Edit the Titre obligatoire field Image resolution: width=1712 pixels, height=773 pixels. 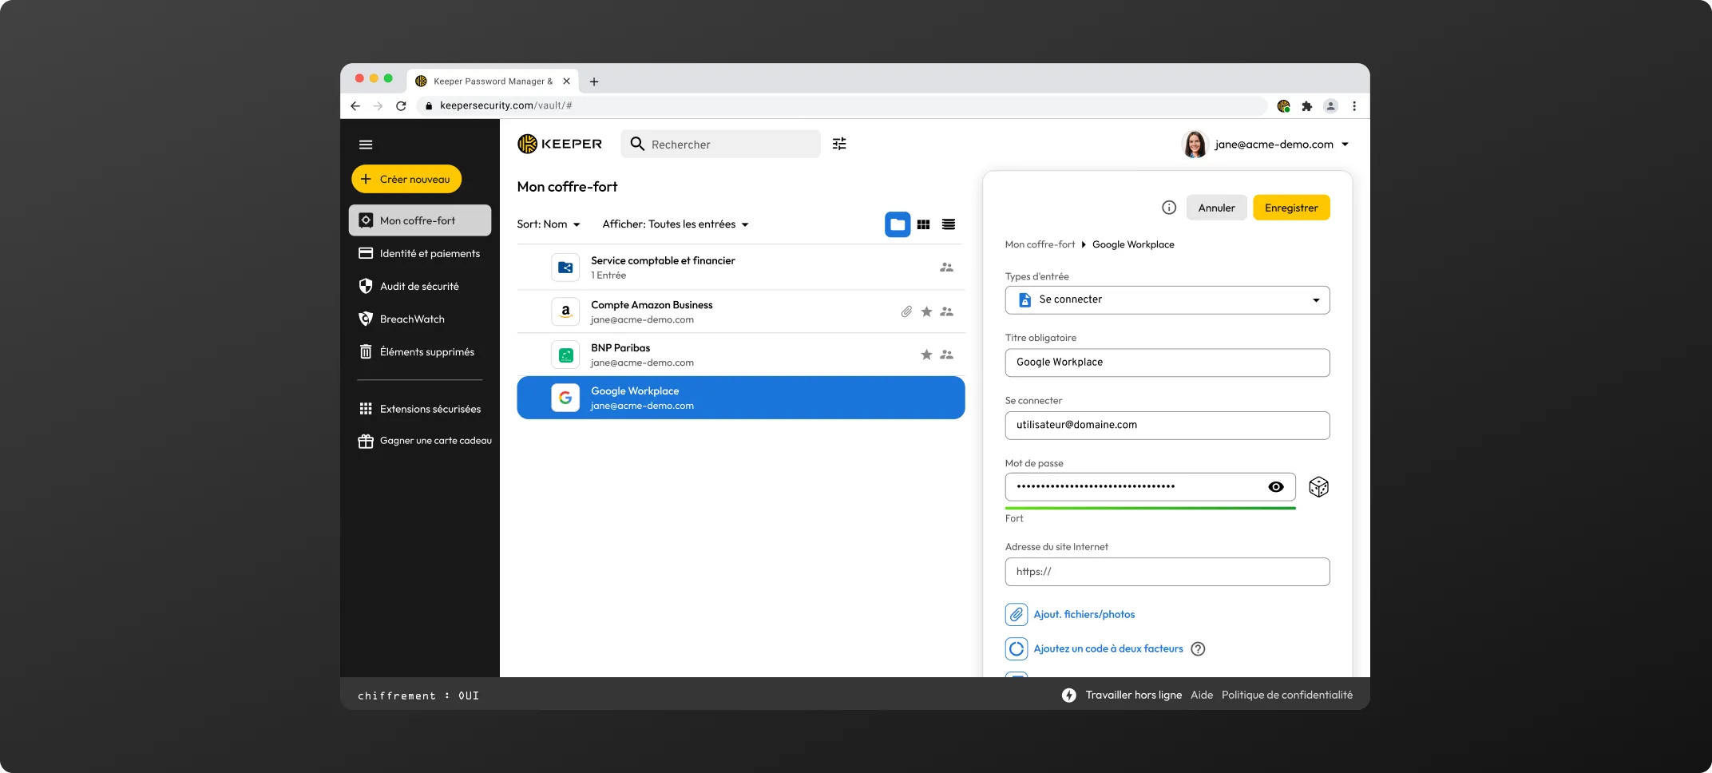(x=1167, y=363)
